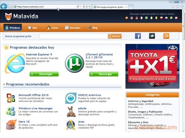
Task: Select the France flag icon
Action: coord(142,18)
